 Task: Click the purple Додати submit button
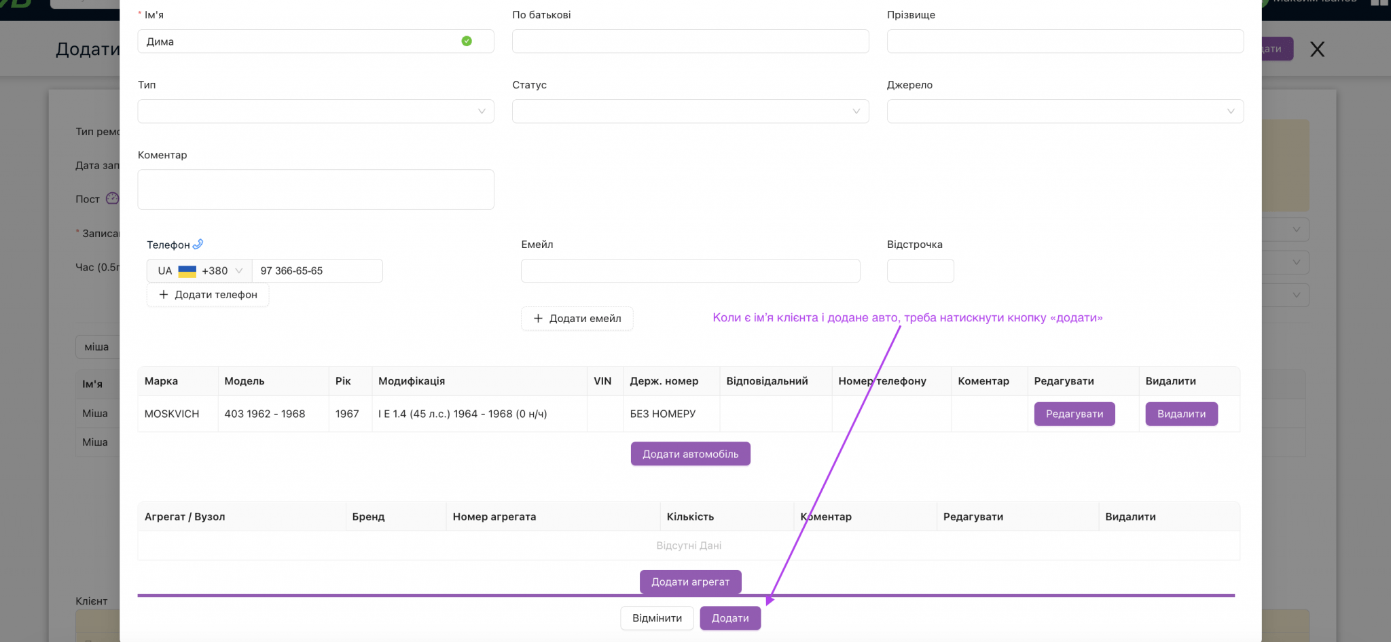click(x=730, y=618)
